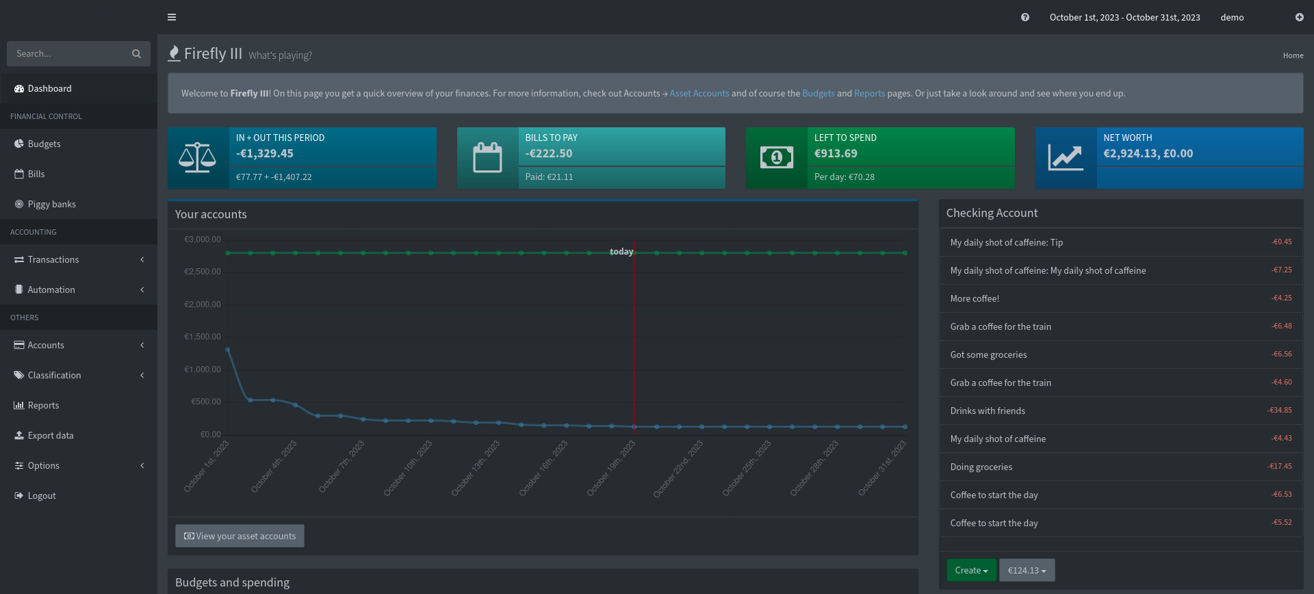
Task: Click the Firefly III flame logo icon
Action: coord(175,53)
